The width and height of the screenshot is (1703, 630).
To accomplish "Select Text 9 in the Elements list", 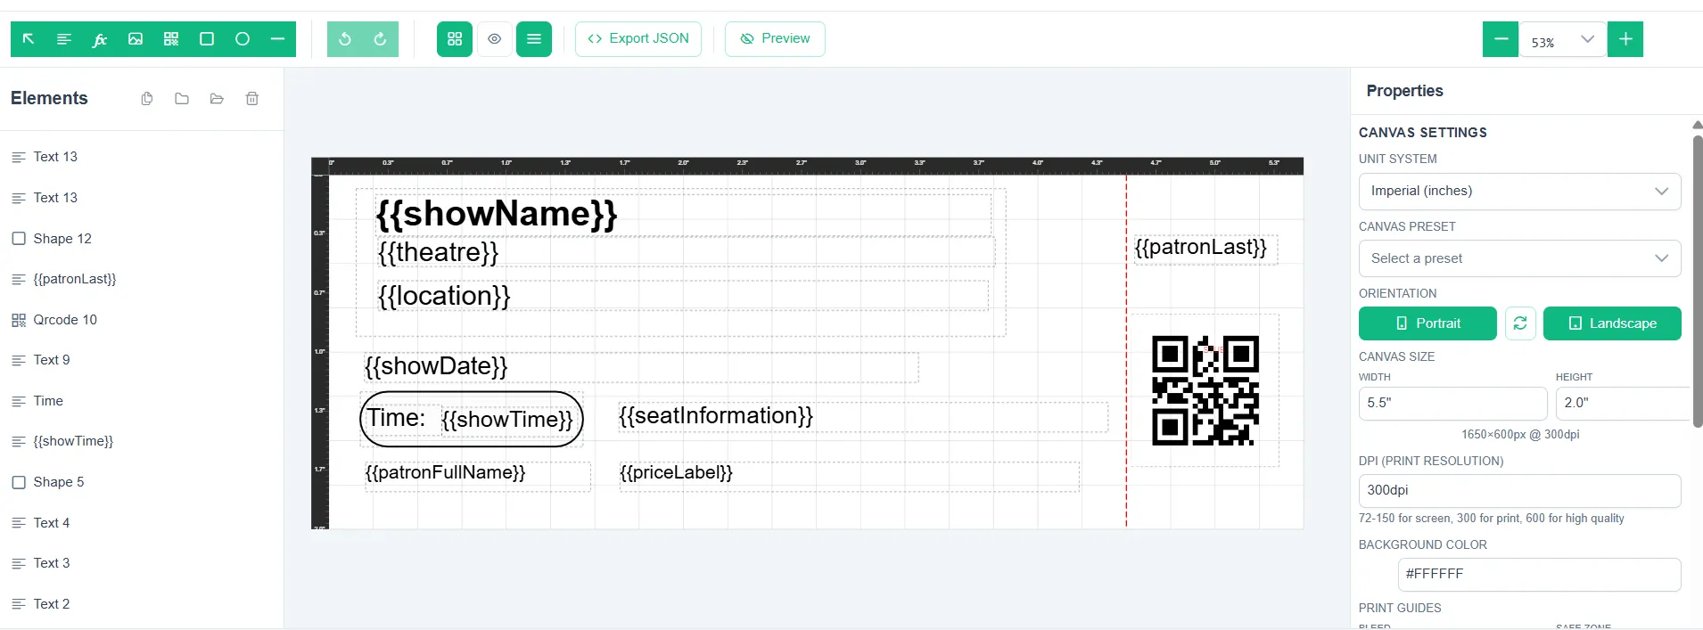I will tap(142, 360).
